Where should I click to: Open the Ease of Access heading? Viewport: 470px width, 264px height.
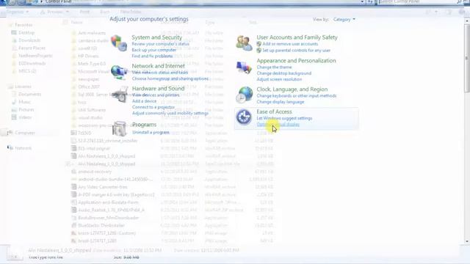click(274, 111)
